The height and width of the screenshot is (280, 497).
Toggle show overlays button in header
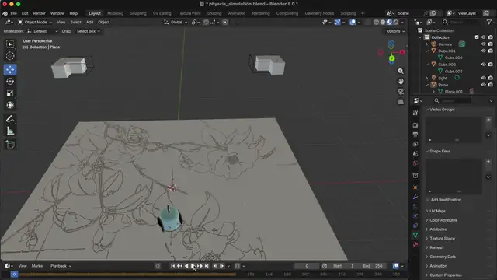pos(353,23)
